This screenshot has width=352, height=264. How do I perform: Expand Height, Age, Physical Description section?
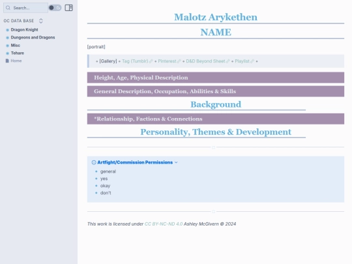click(216, 78)
